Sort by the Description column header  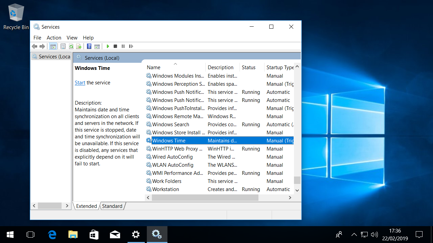[223, 67]
